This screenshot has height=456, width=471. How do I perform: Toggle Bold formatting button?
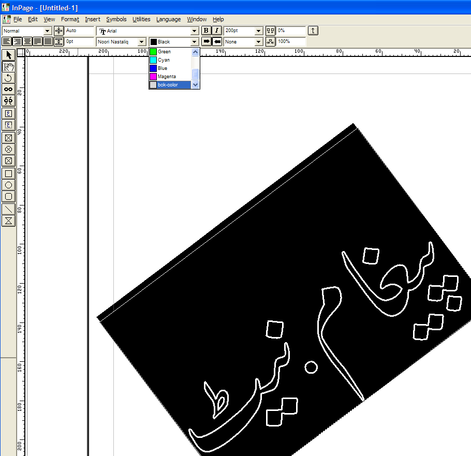coord(206,31)
